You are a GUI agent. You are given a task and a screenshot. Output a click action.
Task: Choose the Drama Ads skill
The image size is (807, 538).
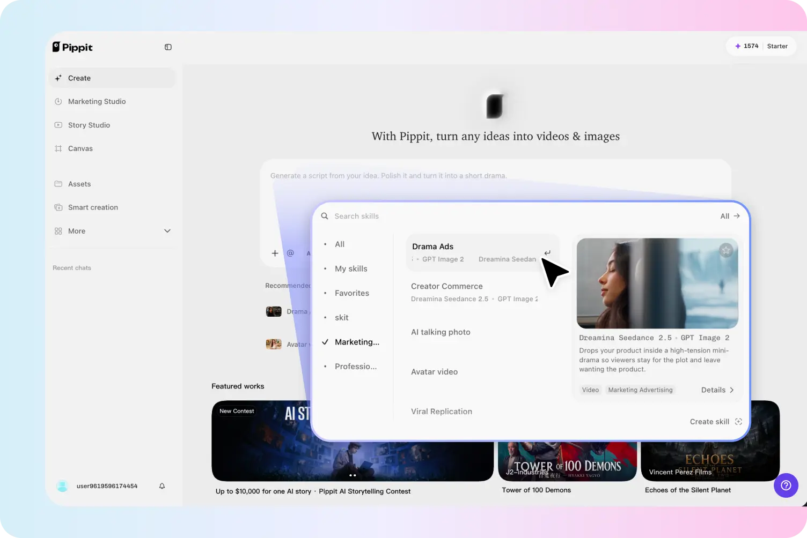click(483, 252)
